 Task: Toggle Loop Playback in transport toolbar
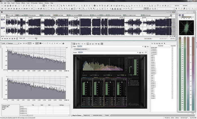click(x=5, y=9)
